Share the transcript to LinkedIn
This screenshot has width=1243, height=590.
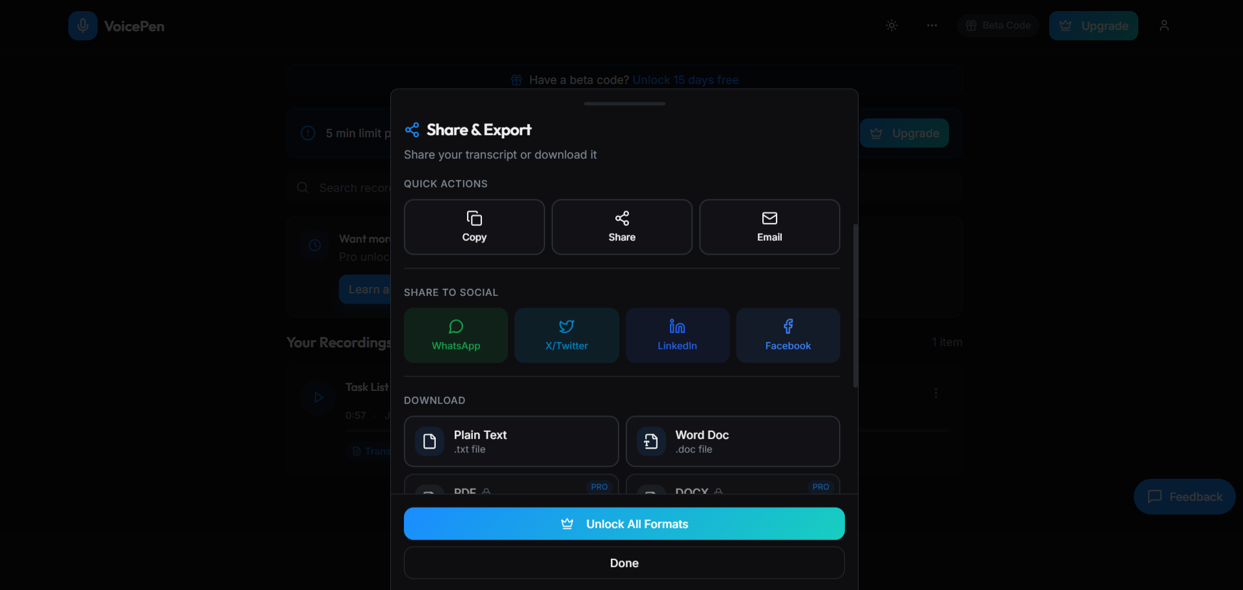click(x=677, y=335)
